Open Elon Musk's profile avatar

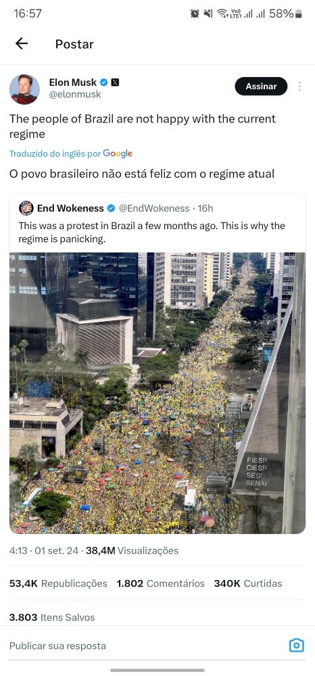[24, 89]
